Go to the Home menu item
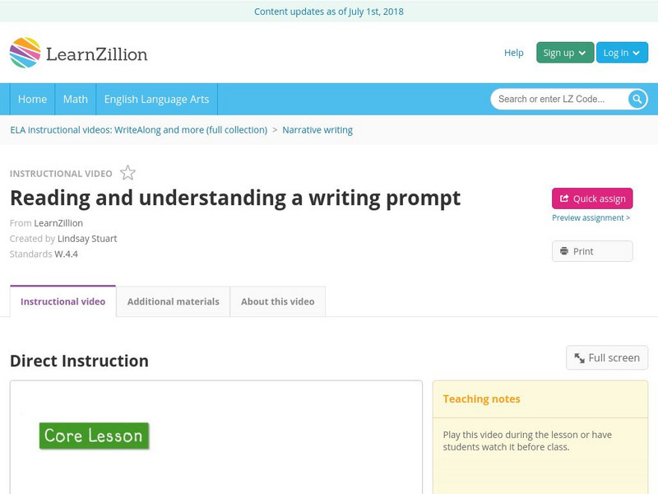 click(32, 99)
